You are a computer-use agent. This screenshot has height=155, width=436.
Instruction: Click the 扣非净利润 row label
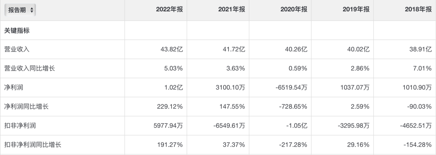20,126
